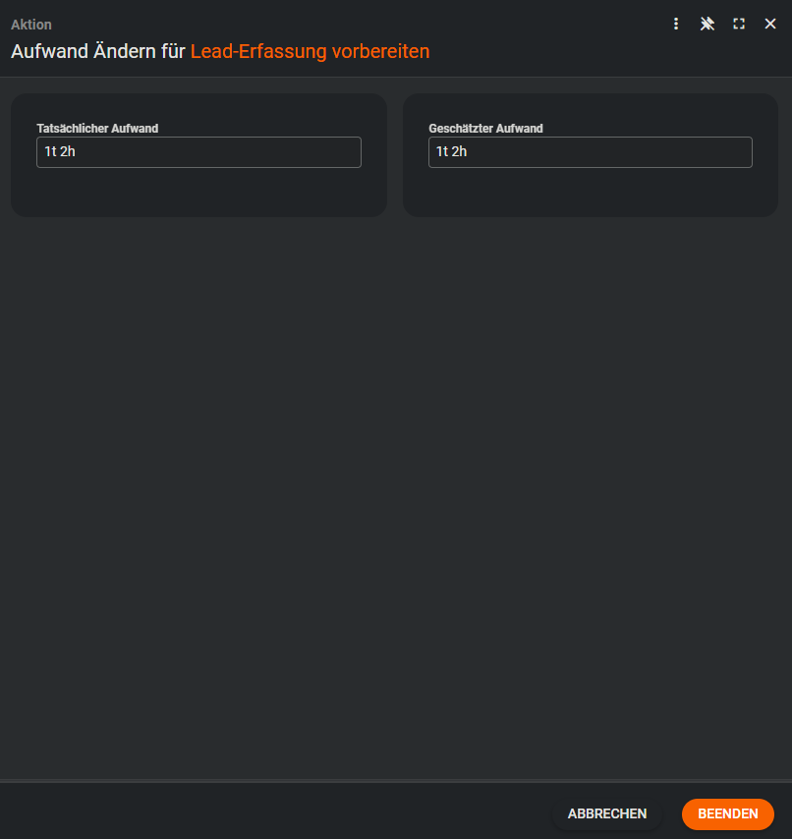792x839 pixels.
Task: Click empty footer area left of ABBRECHEN
Action: (x=275, y=813)
